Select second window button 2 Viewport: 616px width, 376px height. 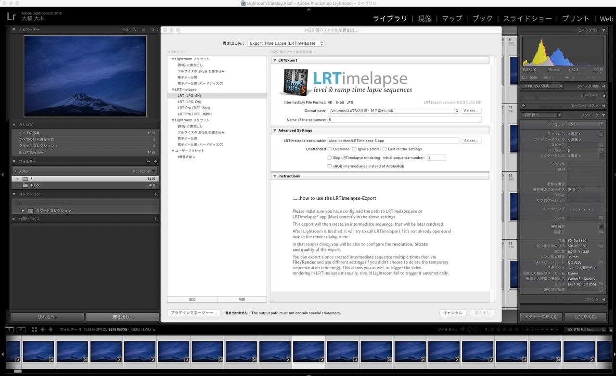click(x=21, y=329)
